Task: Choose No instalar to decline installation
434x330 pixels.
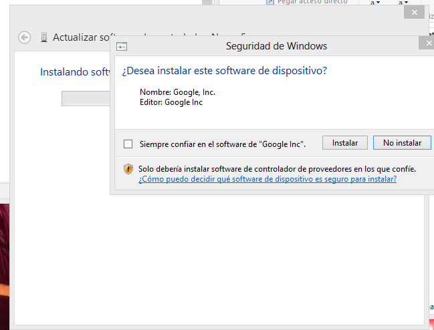Action: 402,143
